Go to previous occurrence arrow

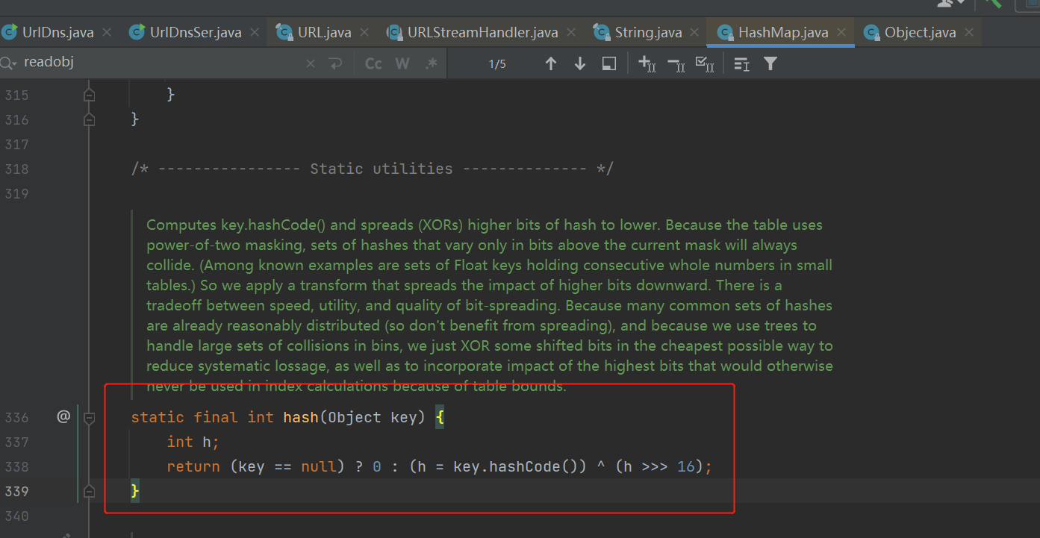pos(551,64)
